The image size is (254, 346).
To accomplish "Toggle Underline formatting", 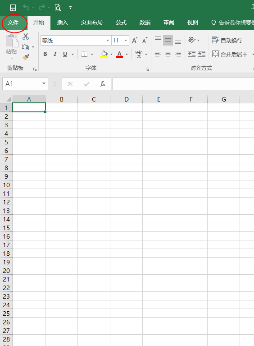I will [65, 54].
